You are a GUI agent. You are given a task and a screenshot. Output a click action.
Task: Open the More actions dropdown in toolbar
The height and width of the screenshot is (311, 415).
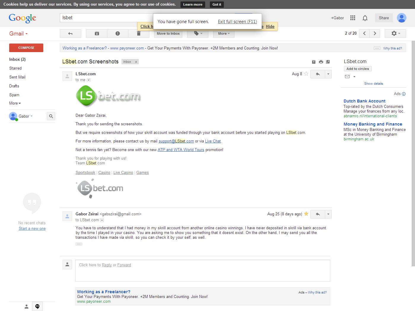224,33
